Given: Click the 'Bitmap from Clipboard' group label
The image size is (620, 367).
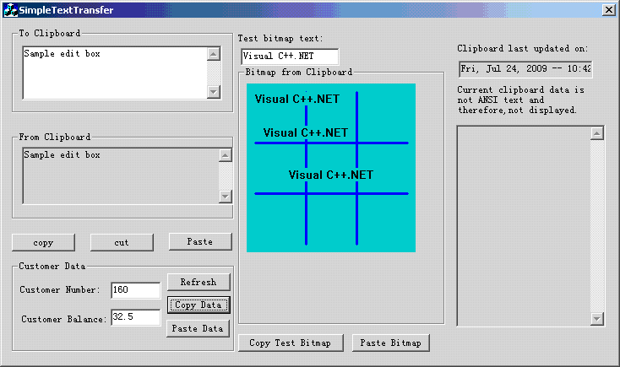Looking at the screenshot, I should 298,72.
